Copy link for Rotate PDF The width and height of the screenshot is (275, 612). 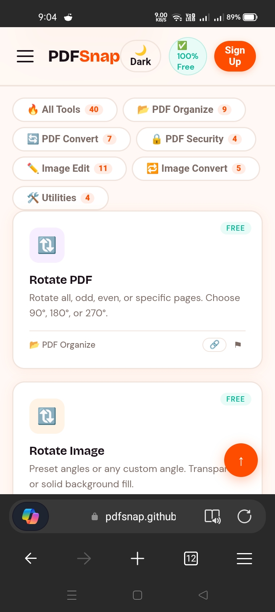[214, 345]
